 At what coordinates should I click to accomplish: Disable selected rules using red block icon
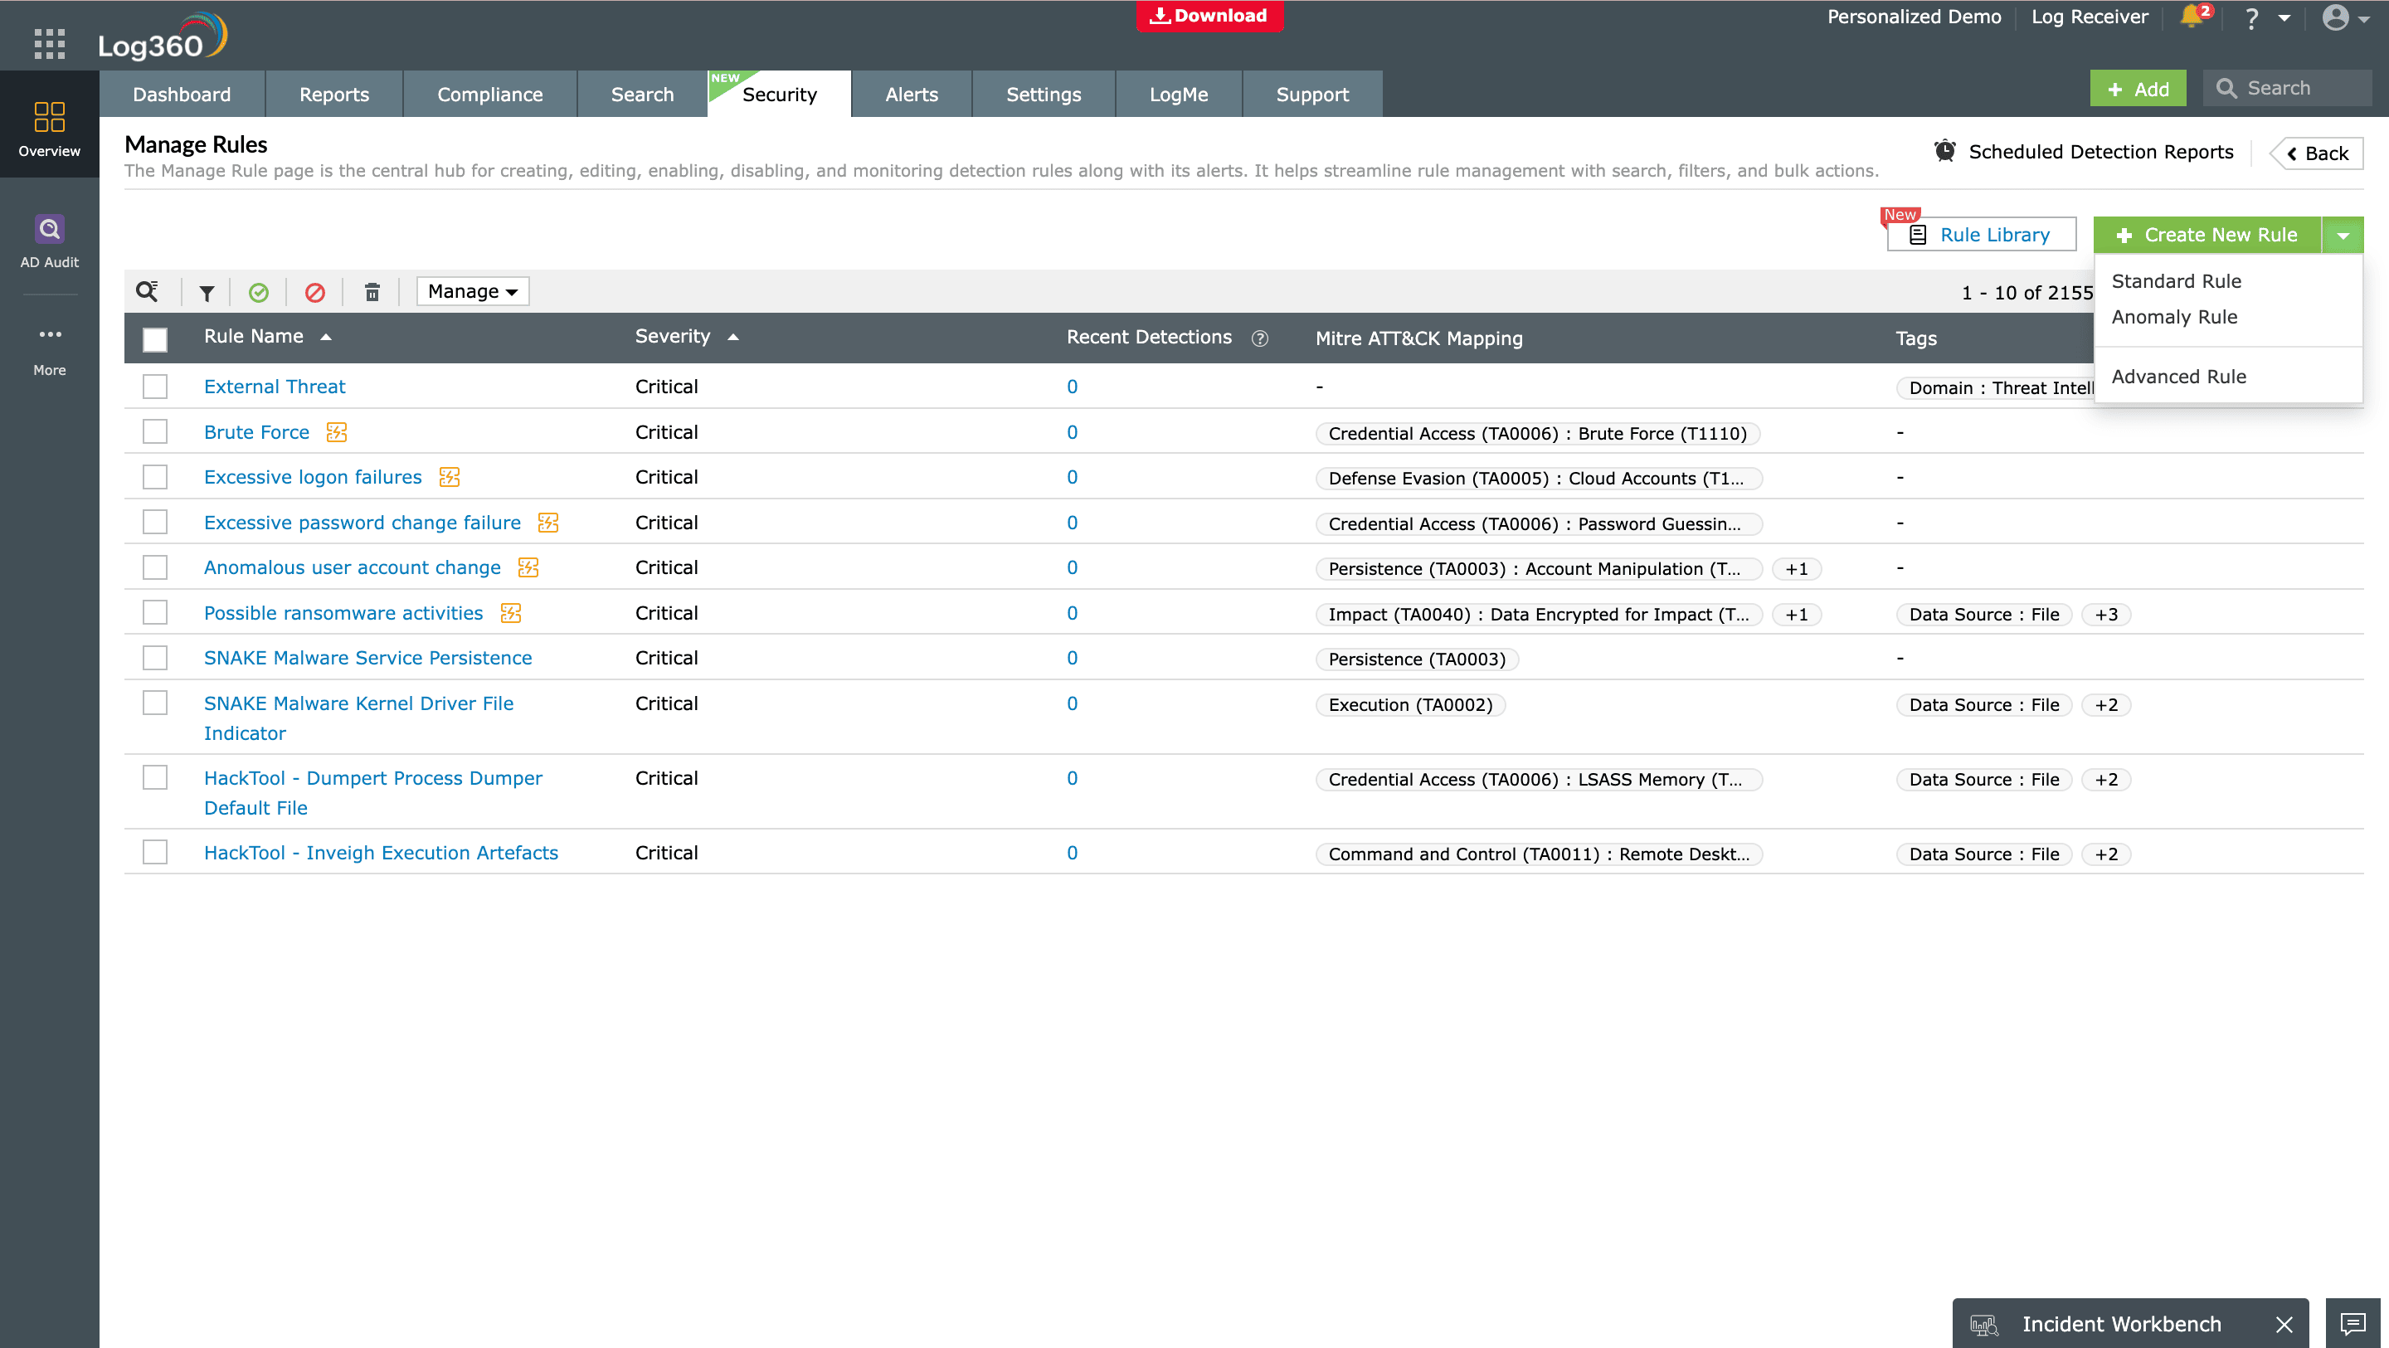(316, 292)
